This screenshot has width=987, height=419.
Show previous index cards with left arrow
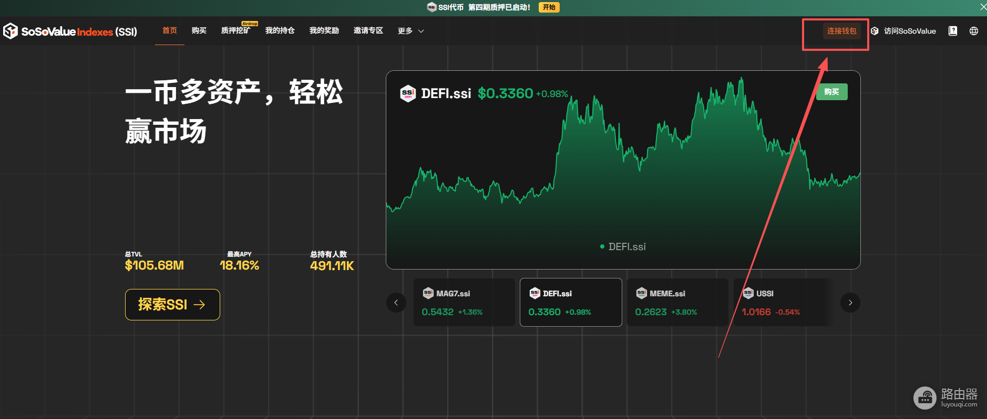pos(396,303)
